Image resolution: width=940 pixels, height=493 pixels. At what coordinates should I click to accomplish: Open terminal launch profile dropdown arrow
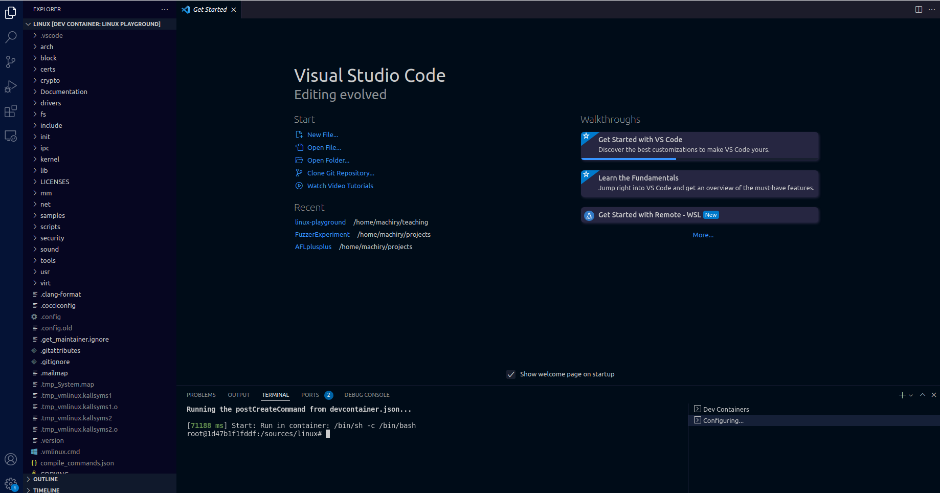pos(911,395)
